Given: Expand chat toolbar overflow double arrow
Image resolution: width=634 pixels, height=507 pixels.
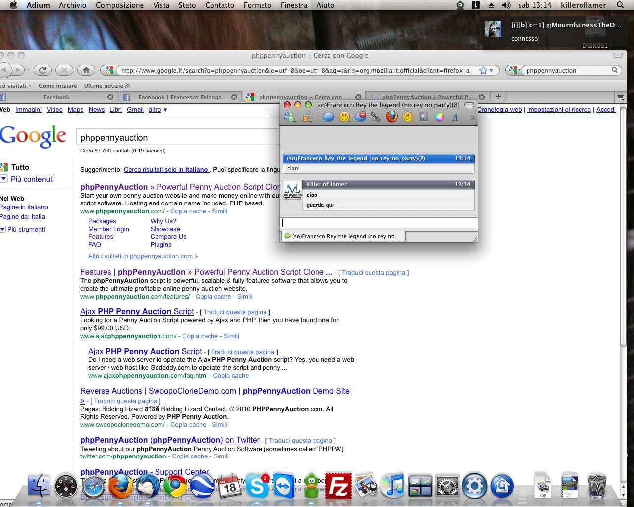Looking at the screenshot, I should tap(473, 118).
